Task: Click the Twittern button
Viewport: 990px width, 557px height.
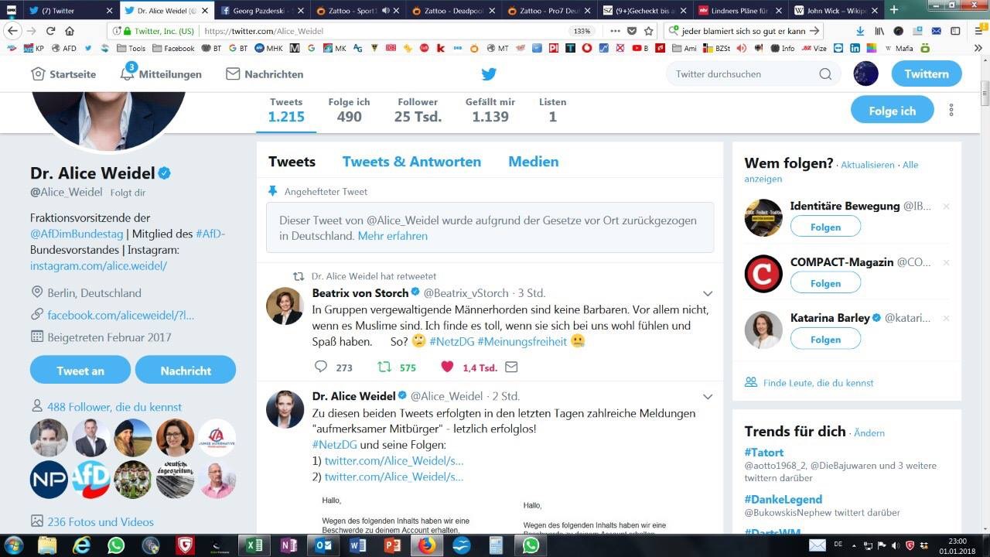Action: pyautogui.click(x=927, y=74)
